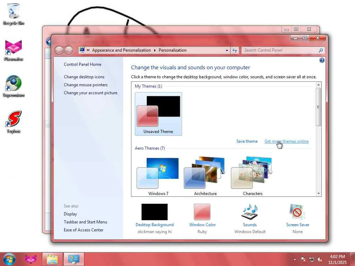Open Windows Explorer from the taskbar

click(52, 259)
